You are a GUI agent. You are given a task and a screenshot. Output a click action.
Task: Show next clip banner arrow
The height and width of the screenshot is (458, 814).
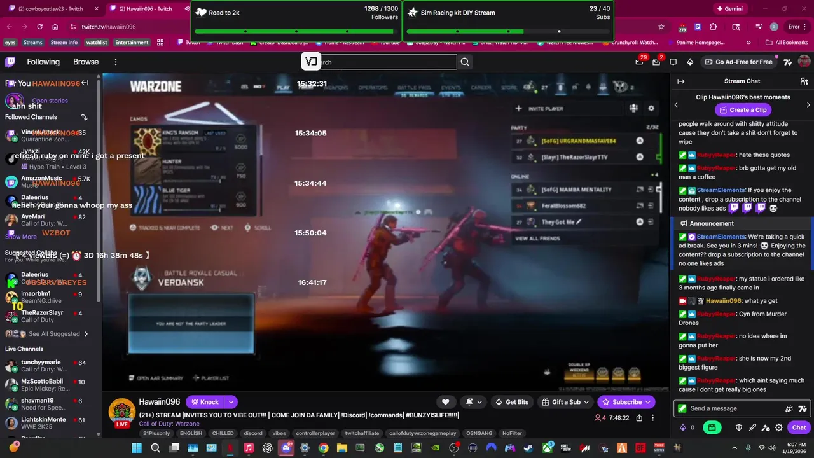click(808, 105)
